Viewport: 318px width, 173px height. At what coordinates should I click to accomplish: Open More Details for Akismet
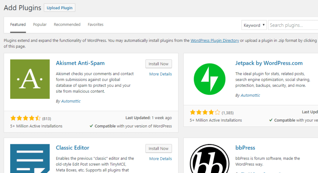(x=160, y=74)
